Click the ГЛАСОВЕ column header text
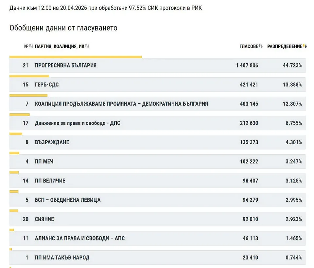This screenshot has height=268, width=314. [x=249, y=47]
